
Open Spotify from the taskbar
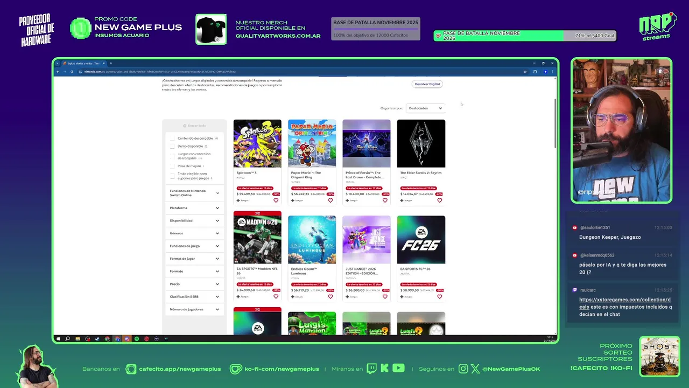click(136, 339)
